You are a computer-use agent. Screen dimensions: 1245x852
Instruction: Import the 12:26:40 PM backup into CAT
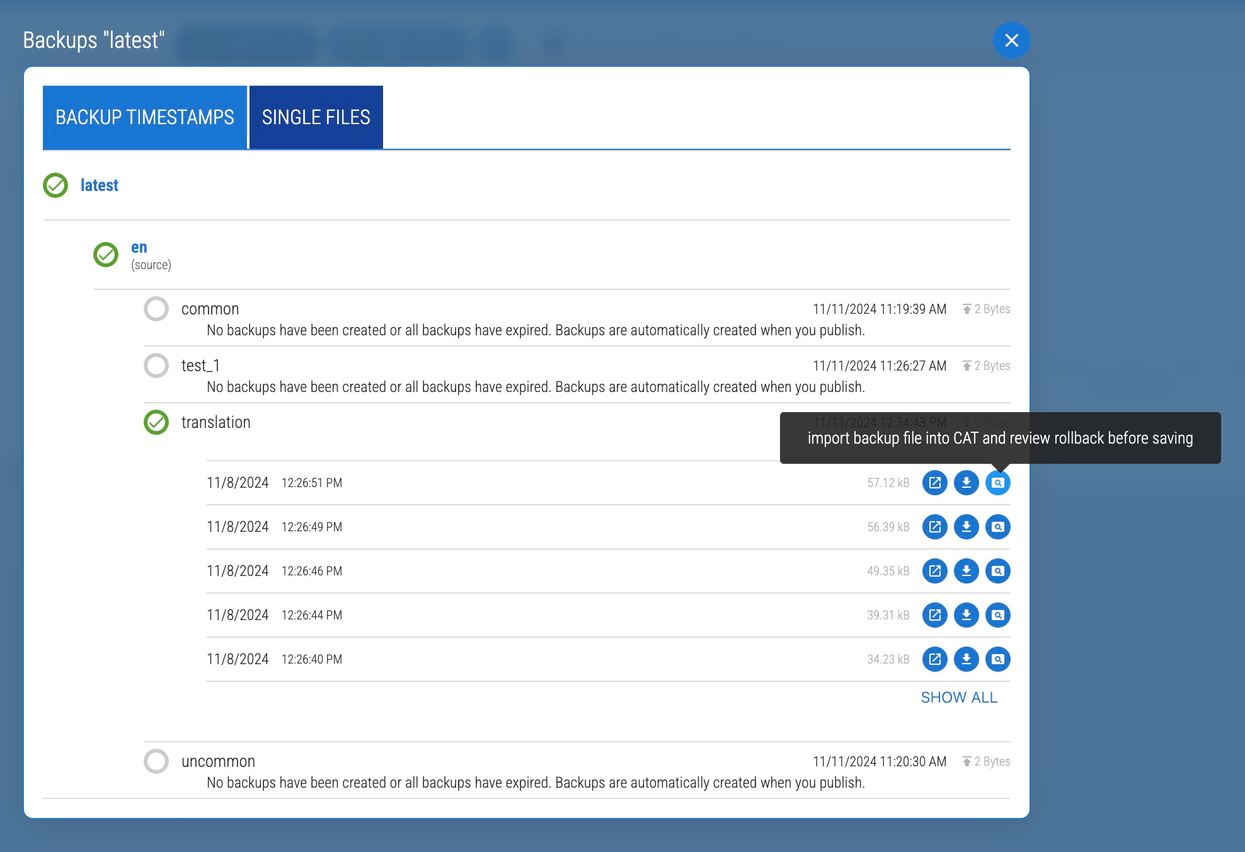click(997, 659)
